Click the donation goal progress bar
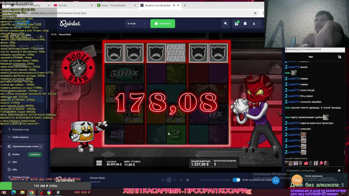Image resolution: width=349 pixels, height=196 pixels. coord(45,186)
